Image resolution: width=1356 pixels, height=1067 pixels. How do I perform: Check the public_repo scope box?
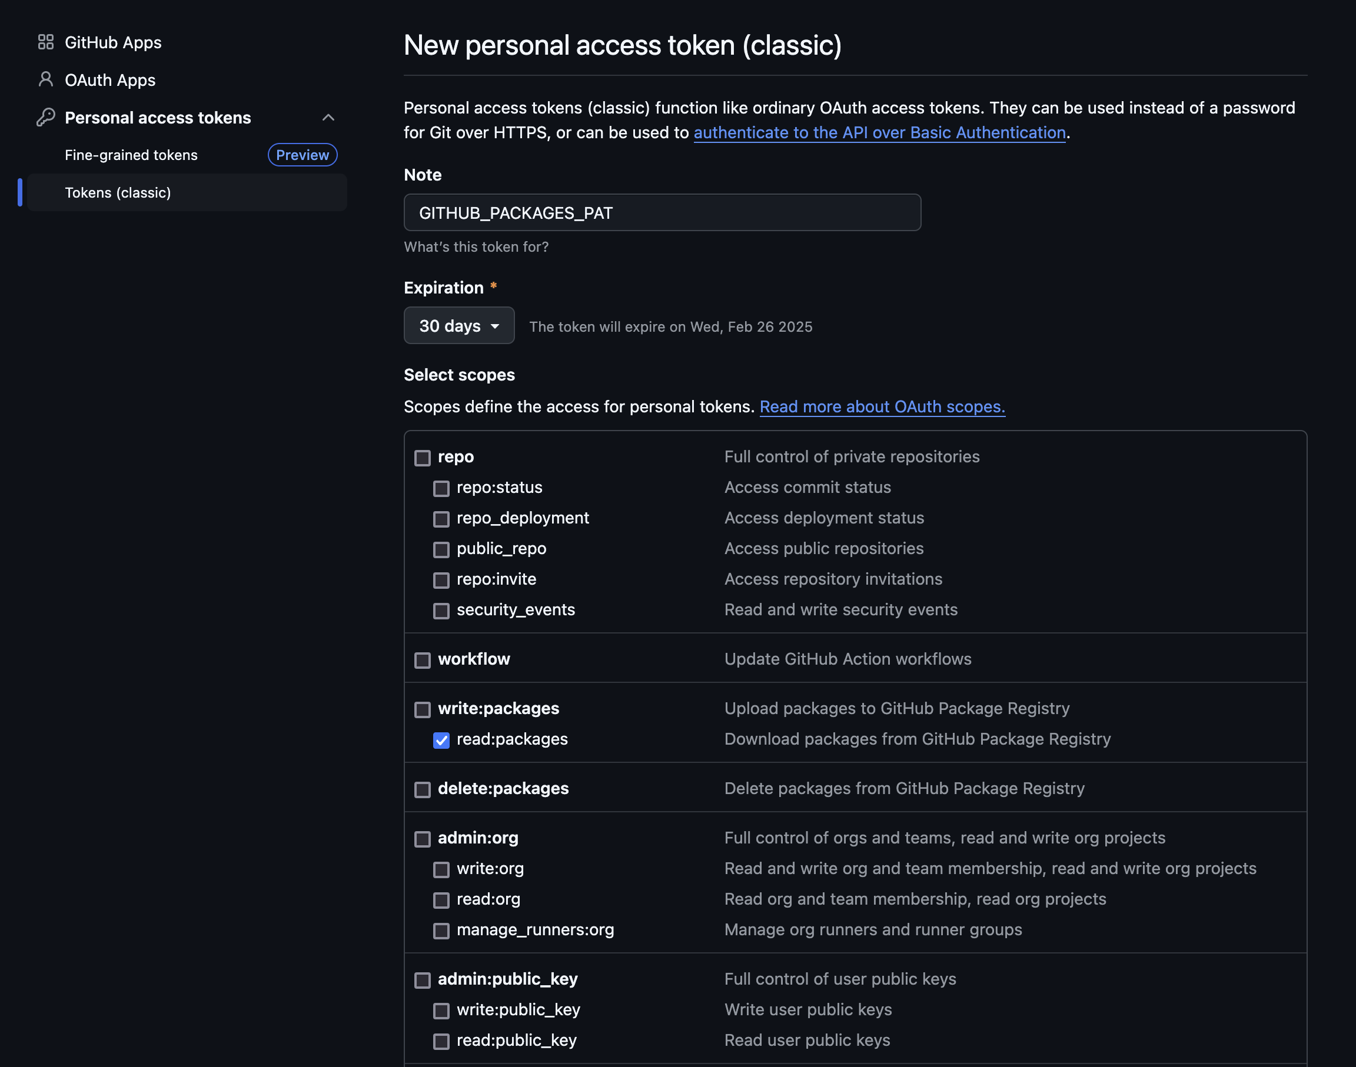[441, 550]
